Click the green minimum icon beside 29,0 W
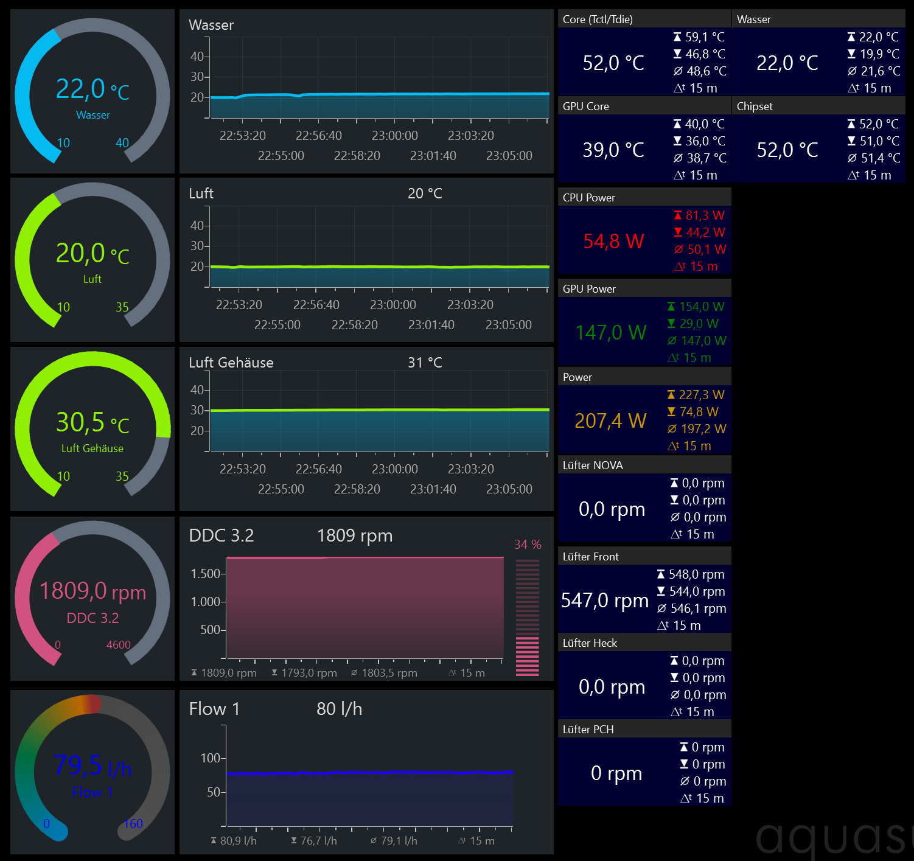Screen dimensions: 914x861 click(x=671, y=324)
